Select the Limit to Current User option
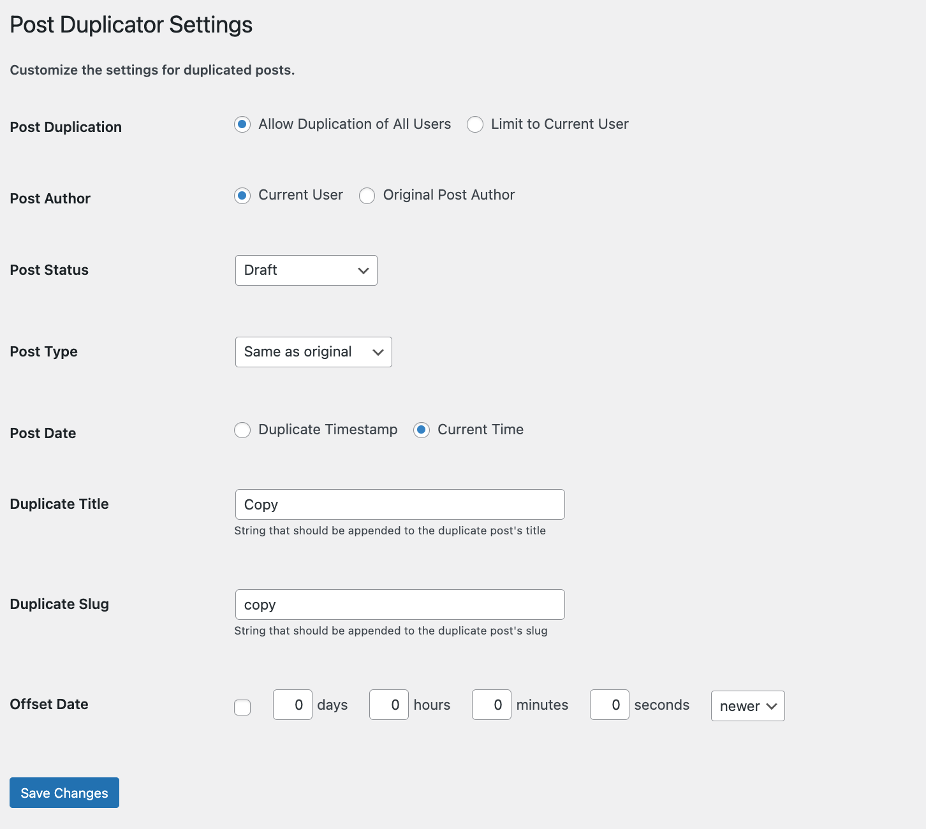Screen dimensions: 926x829 pos(475,124)
